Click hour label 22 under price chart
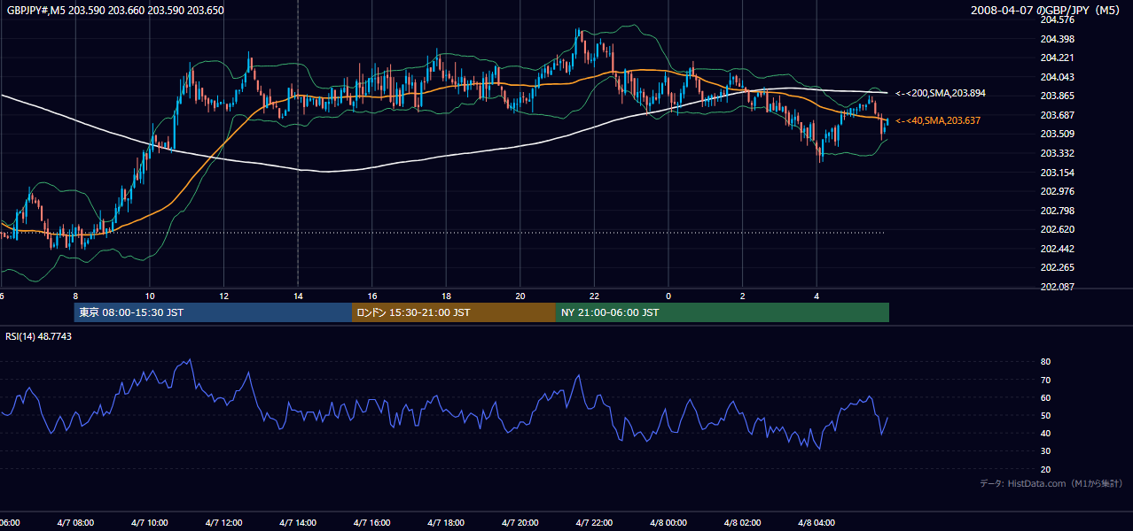Viewport: 1133px width, 531px height. coord(594,296)
